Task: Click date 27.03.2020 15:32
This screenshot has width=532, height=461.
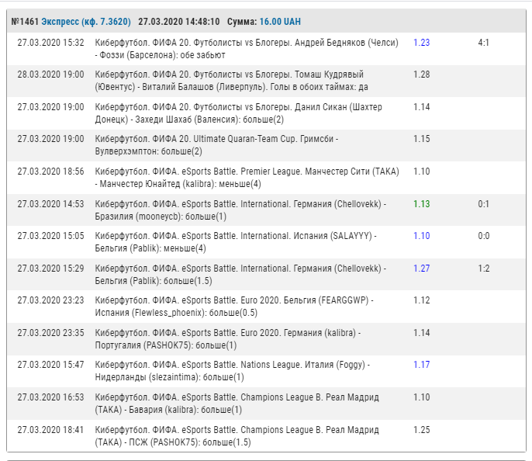Action: 50,43
